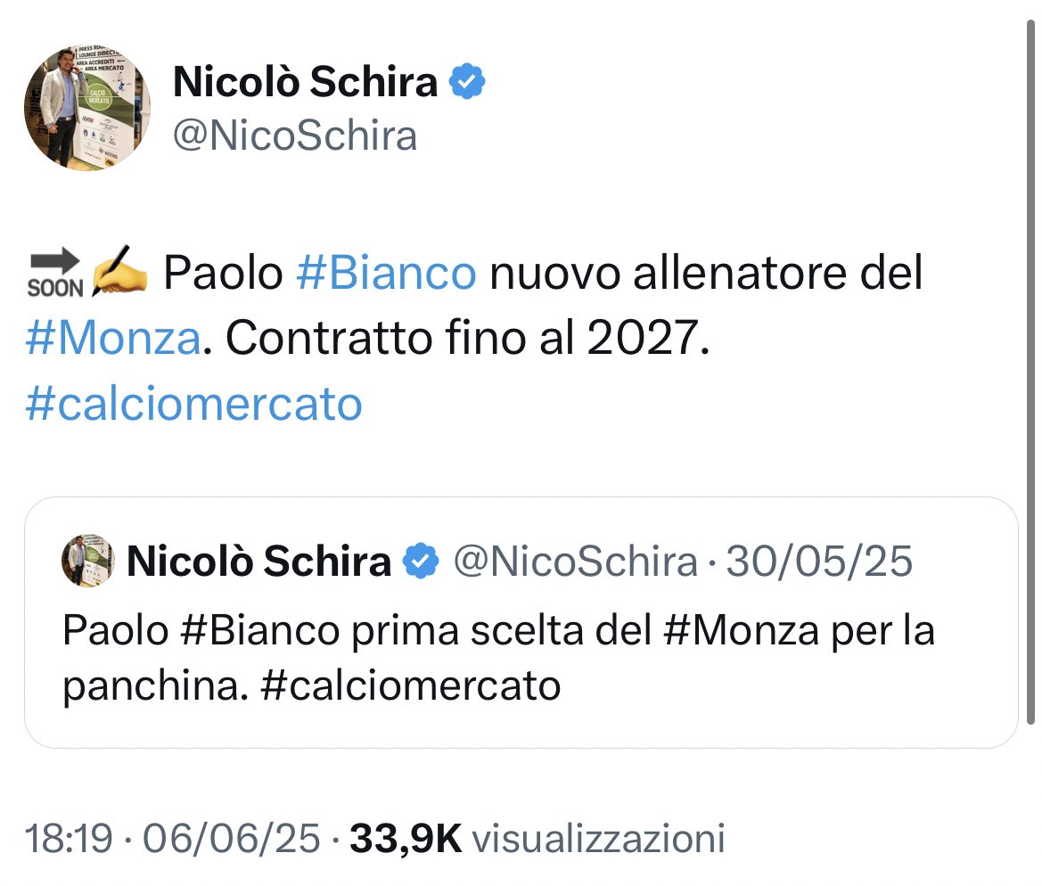Click the 'Contratto fino al 2027' tweet text
1042x886 pixels.
click(x=468, y=338)
